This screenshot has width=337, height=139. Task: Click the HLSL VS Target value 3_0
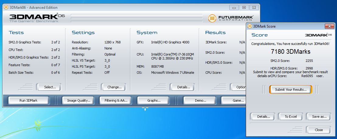pyautogui.click(x=107, y=60)
